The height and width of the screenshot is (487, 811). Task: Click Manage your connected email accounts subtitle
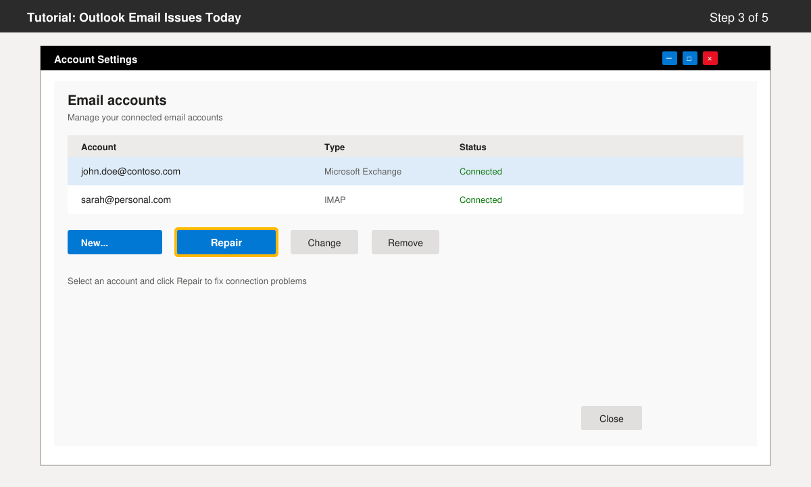[x=145, y=117]
